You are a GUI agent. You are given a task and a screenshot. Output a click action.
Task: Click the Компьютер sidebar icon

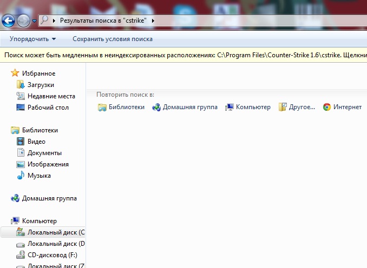click(15, 220)
